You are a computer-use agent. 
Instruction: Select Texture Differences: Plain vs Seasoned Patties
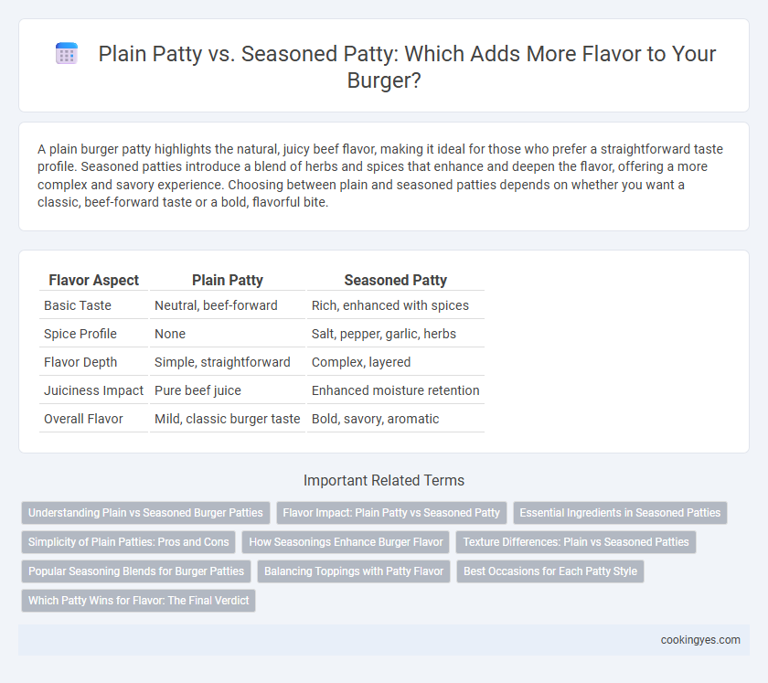coord(576,542)
